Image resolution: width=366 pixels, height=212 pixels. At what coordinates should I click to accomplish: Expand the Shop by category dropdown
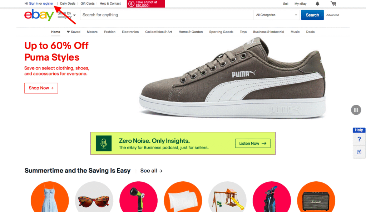(67, 15)
